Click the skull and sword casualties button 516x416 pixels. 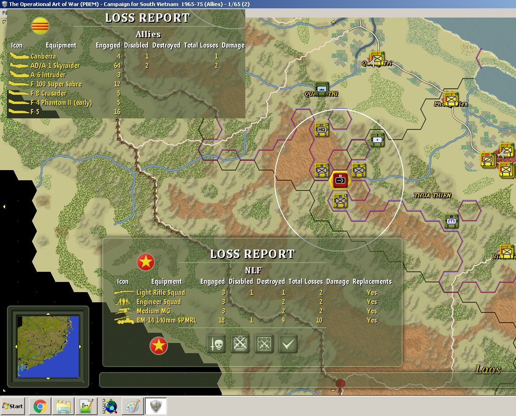216,344
